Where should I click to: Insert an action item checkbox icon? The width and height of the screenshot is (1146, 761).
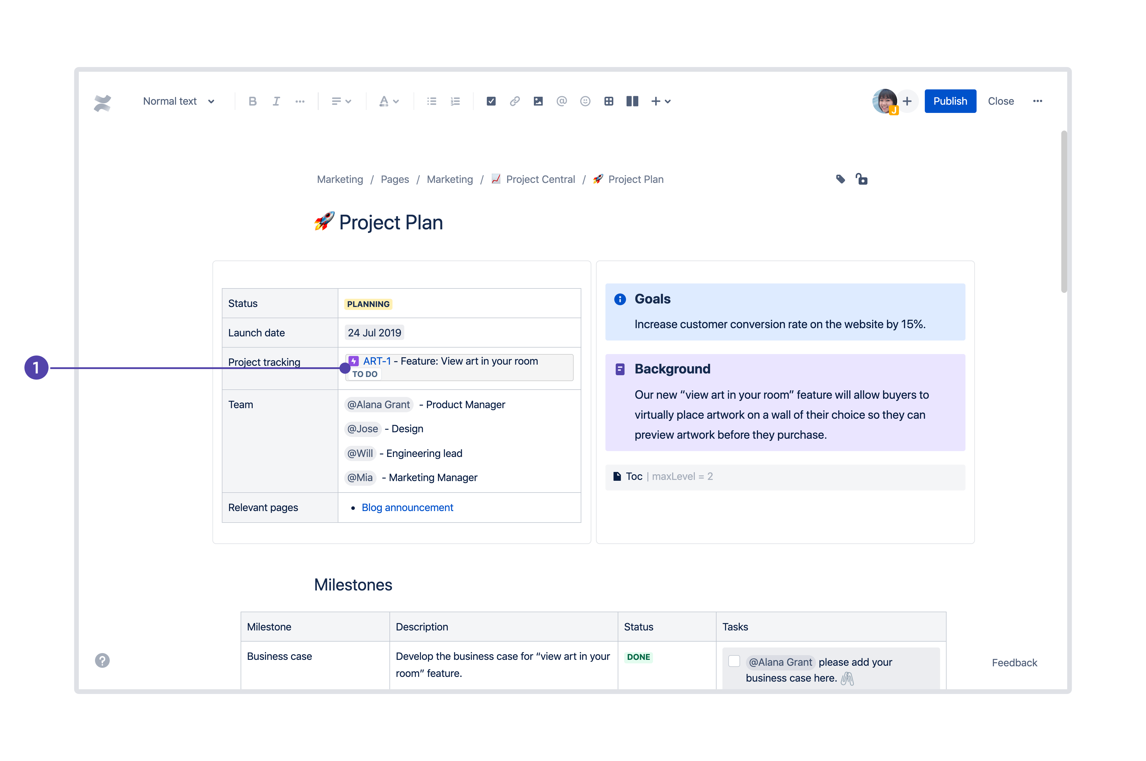click(491, 101)
